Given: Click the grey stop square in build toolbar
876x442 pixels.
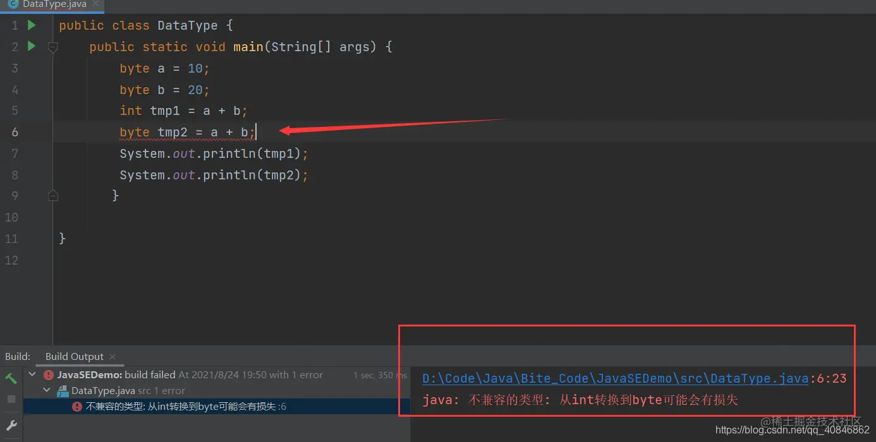Looking at the screenshot, I should tap(11, 399).
